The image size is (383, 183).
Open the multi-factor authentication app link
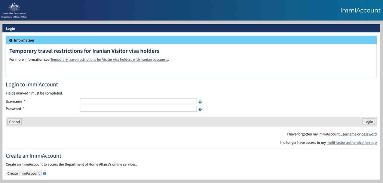[x=352, y=143]
